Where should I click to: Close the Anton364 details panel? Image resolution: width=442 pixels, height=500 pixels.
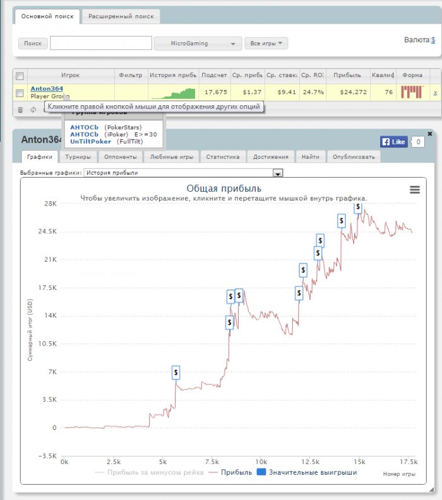[430, 134]
